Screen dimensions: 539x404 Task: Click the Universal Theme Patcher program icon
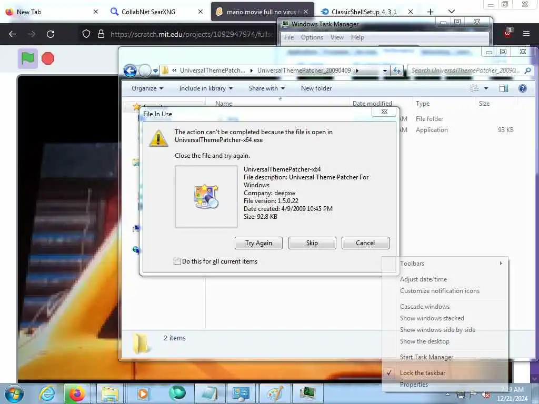point(206,196)
